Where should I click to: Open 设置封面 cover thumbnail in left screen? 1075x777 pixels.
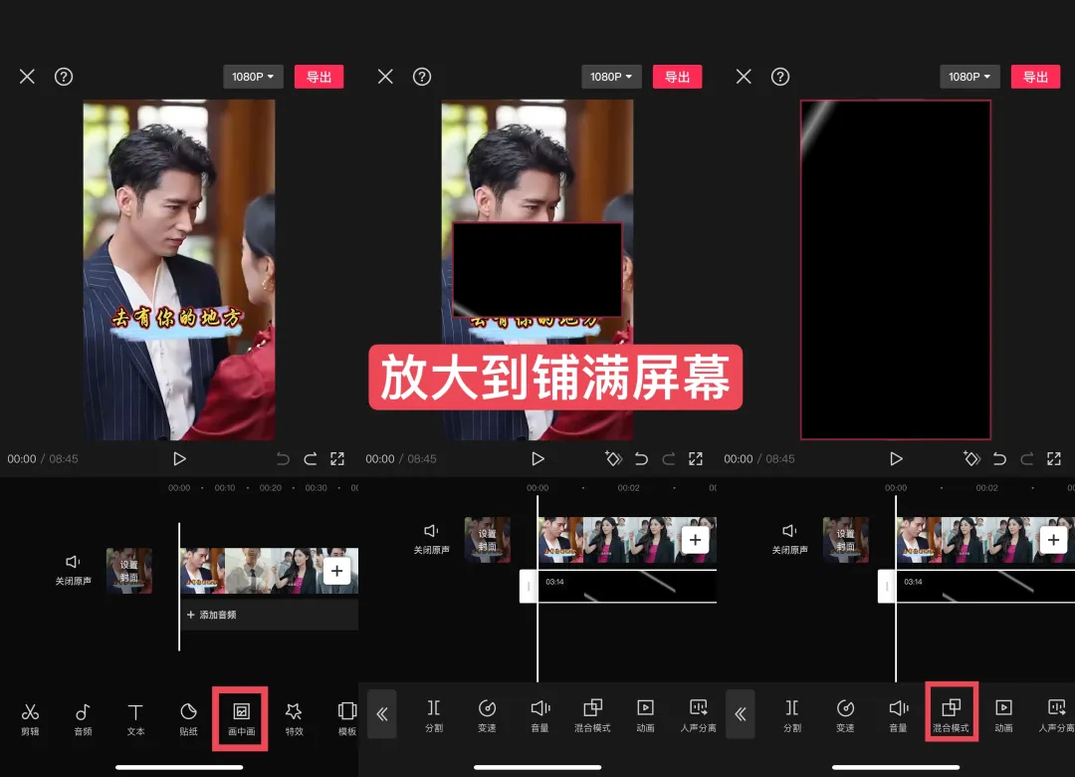[x=128, y=571]
